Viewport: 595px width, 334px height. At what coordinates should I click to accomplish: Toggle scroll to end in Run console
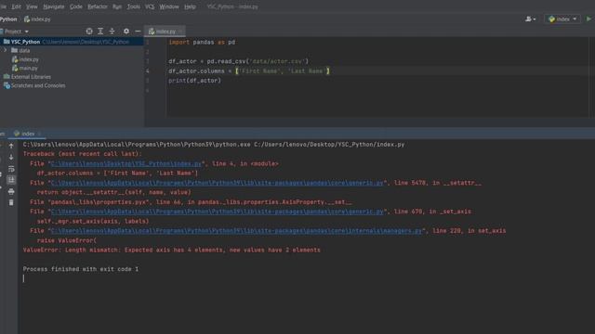11,180
